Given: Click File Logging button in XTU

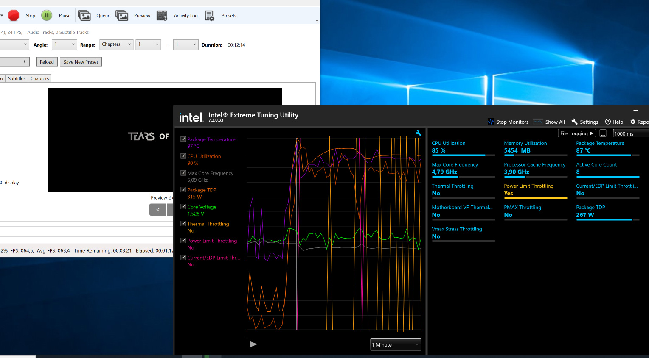Looking at the screenshot, I should [x=576, y=133].
